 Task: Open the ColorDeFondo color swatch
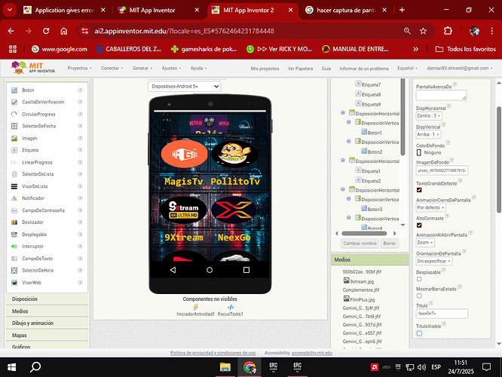pos(419,152)
